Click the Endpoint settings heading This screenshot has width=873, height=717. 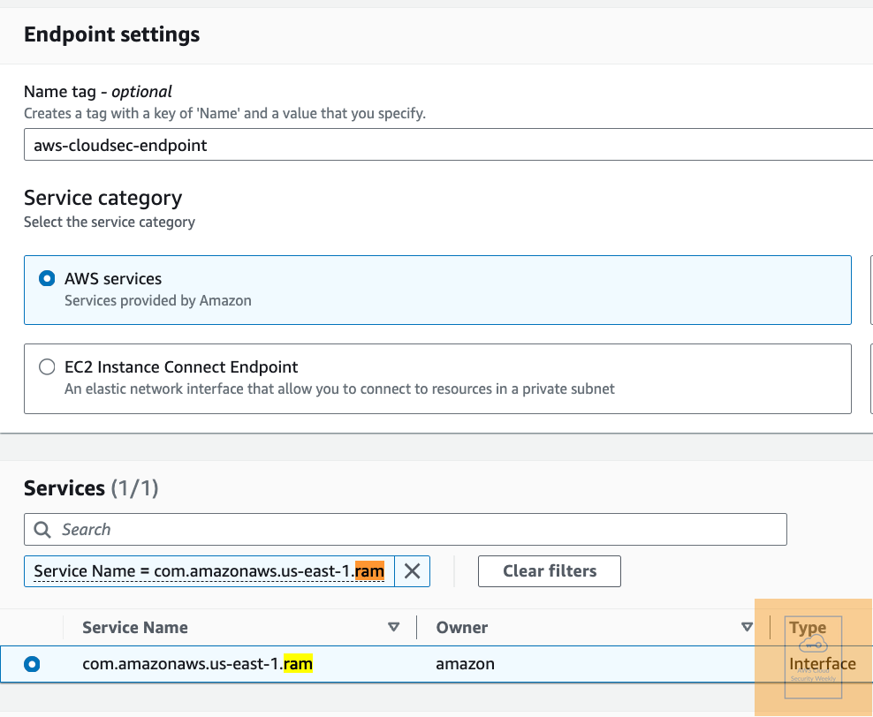112,34
